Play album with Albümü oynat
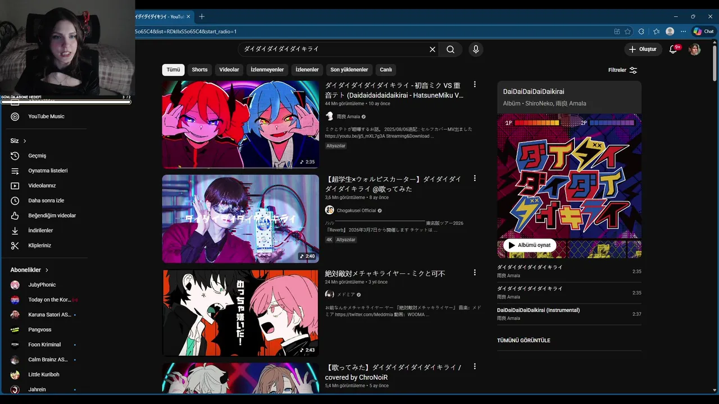The image size is (719, 404). tap(530, 245)
